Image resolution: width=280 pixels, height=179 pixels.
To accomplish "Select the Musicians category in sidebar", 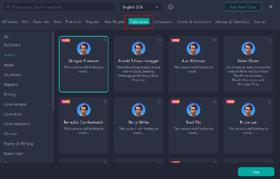I will (12, 75).
